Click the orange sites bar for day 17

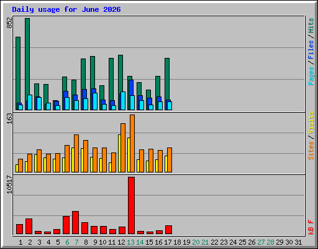point(170,160)
